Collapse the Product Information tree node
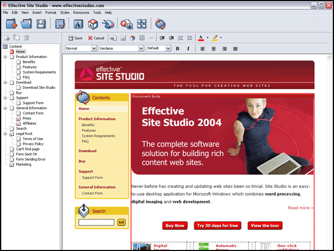The image size is (334, 251). click(x=5, y=57)
